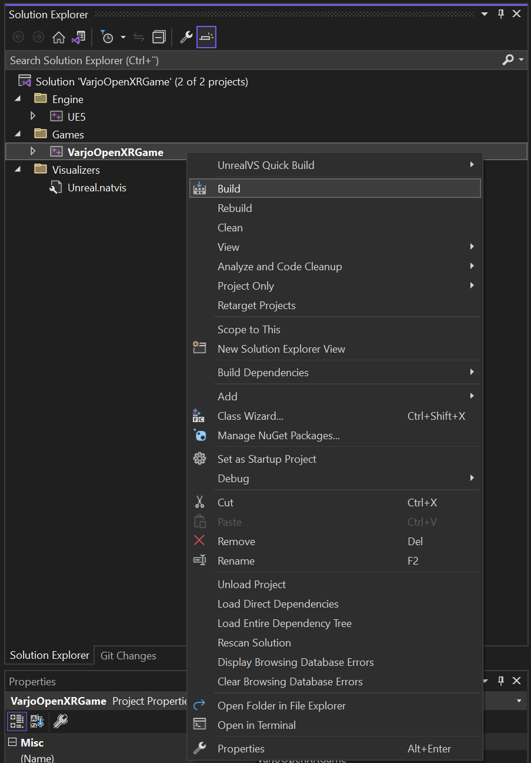Select Load Entire Dependency Tree
This screenshot has height=763, width=531.
(335, 623)
